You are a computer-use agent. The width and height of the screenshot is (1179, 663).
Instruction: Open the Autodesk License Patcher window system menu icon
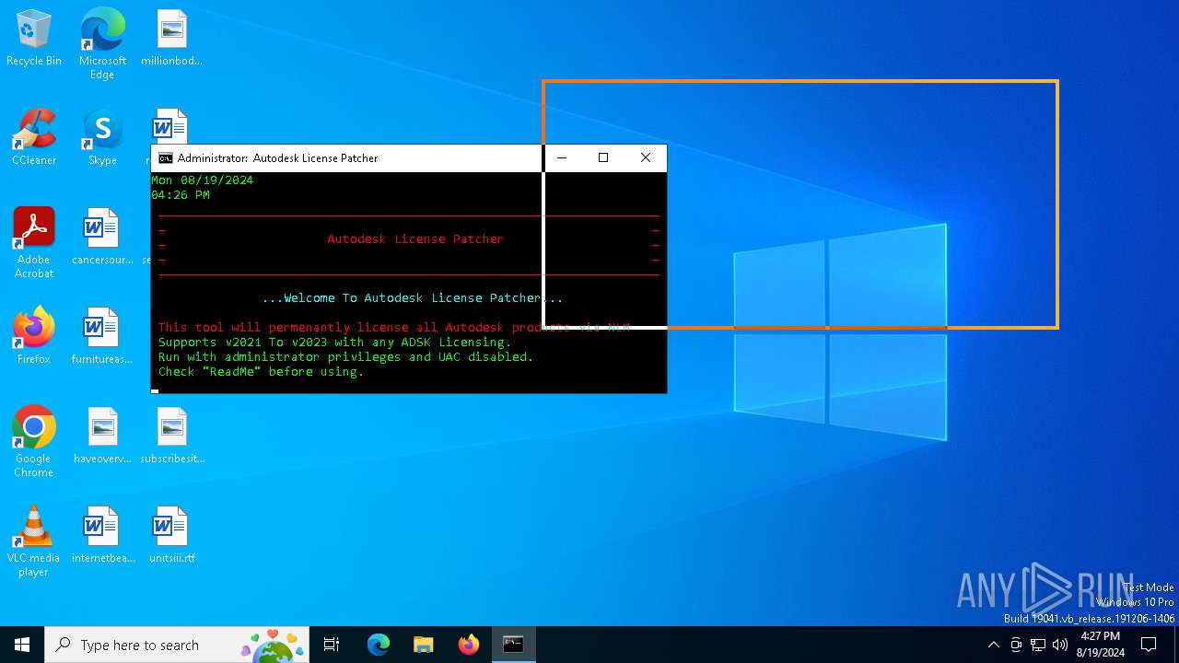pyautogui.click(x=166, y=158)
